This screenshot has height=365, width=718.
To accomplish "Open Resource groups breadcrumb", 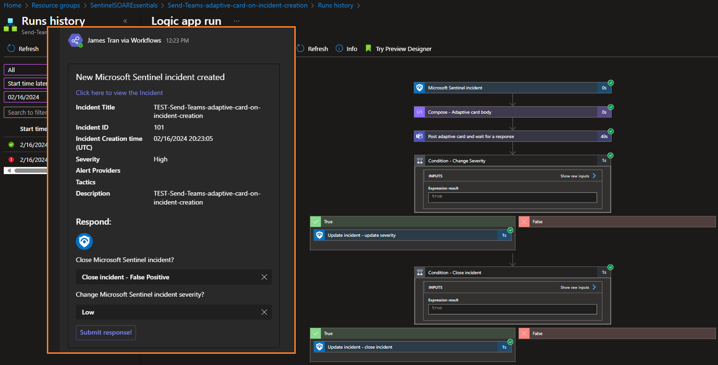I will pos(55,5).
